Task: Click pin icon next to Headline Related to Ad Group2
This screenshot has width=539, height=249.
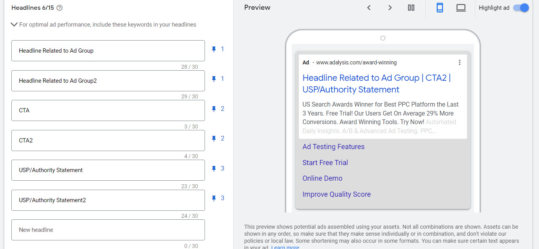Action: click(214, 79)
